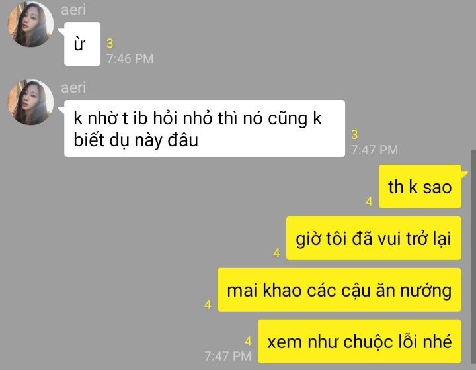Click the 7:47 PM timestamp beside the white bubble
Screen dimensions: 476x370
tap(374, 150)
